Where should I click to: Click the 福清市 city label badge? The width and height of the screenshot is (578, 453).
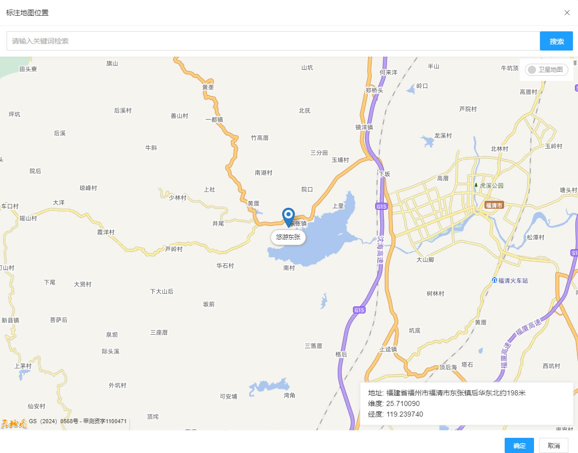point(494,205)
